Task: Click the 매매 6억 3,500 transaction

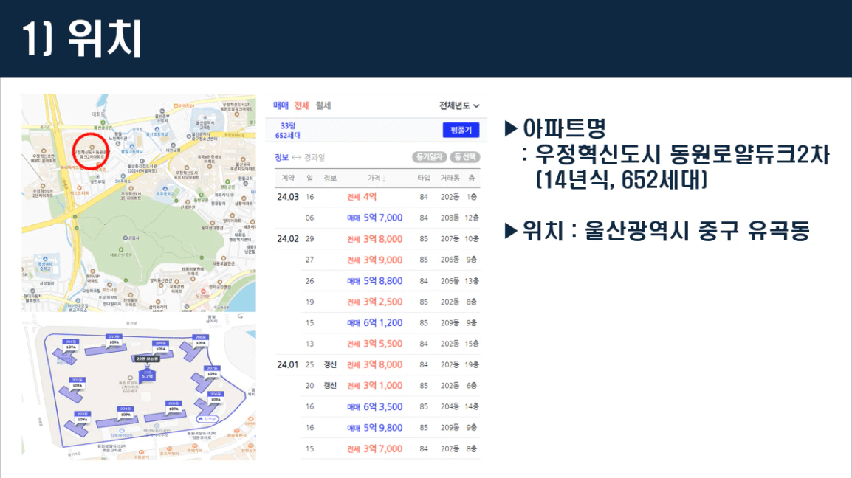Action: point(391,407)
